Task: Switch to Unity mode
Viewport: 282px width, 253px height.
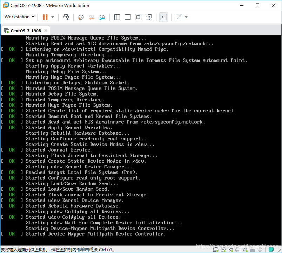Action: point(149,17)
